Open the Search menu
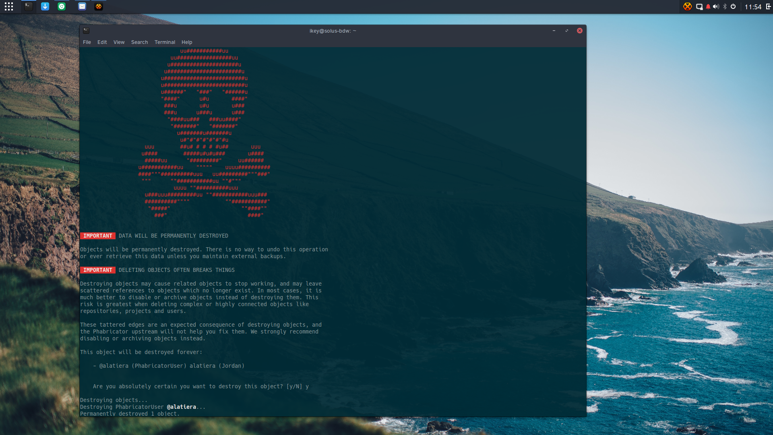This screenshot has height=435, width=773. (x=140, y=42)
